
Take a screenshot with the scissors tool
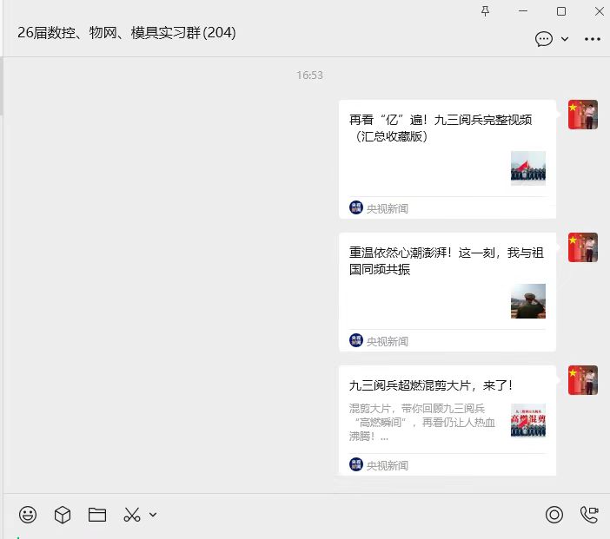tap(131, 515)
